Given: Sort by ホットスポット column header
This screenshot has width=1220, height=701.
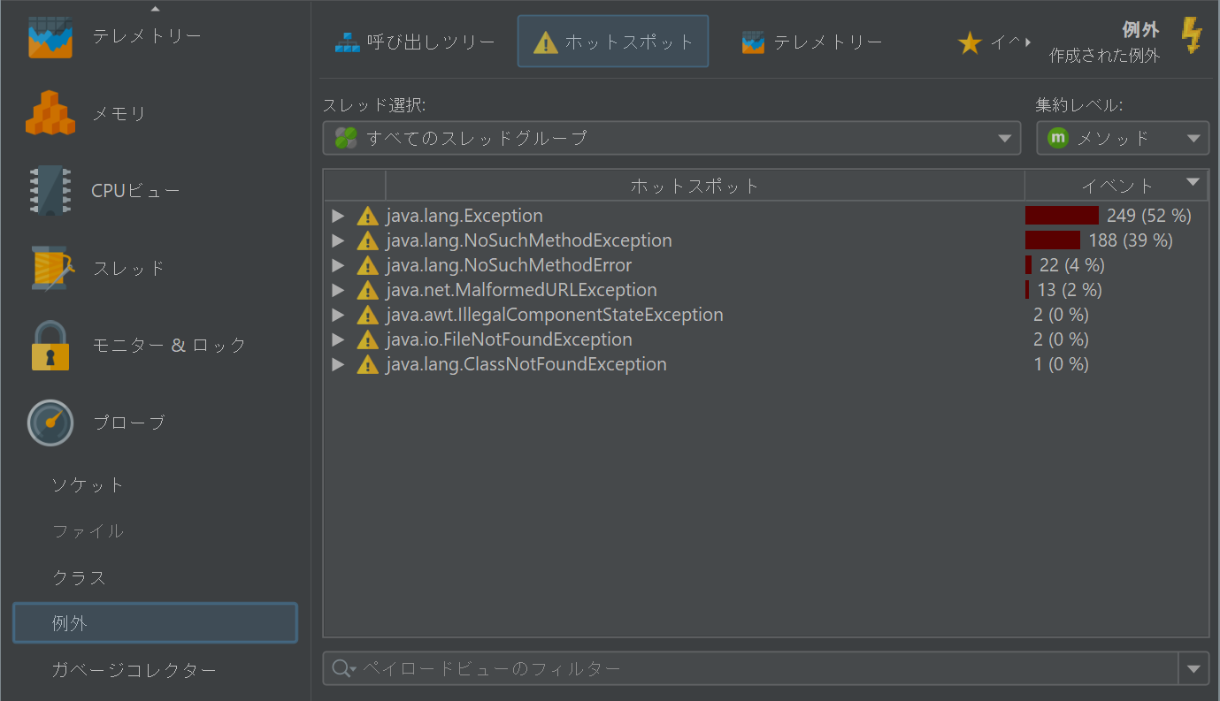Looking at the screenshot, I should [x=705, y=186].
